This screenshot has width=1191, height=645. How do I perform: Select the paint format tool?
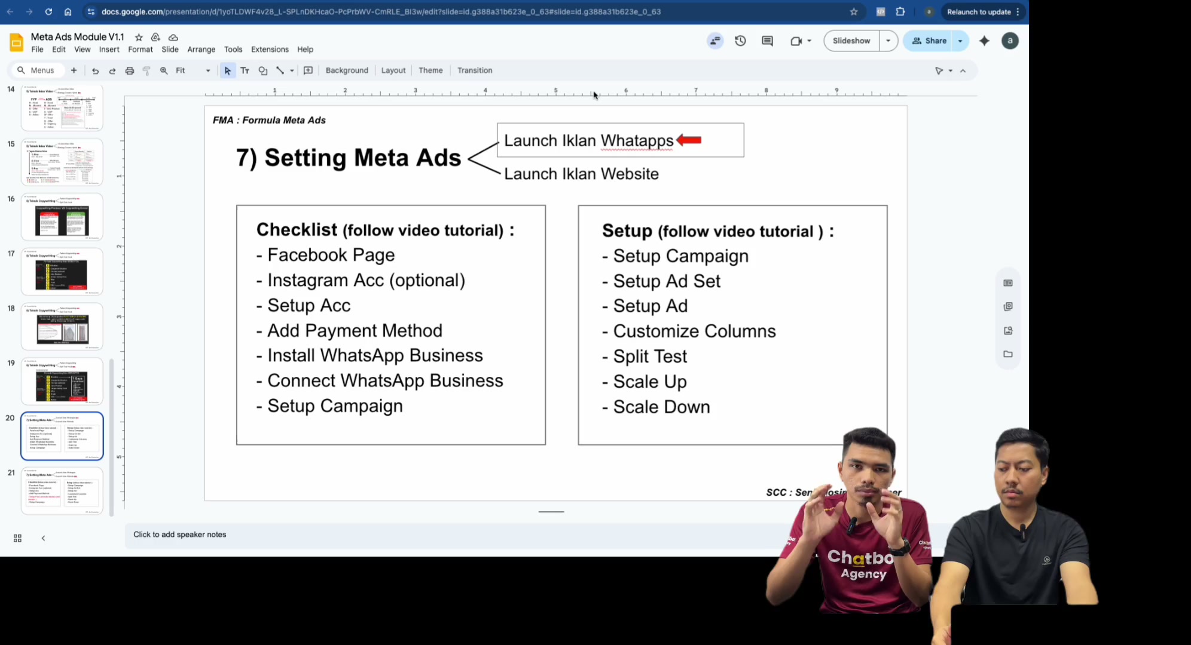click(146, 70)
